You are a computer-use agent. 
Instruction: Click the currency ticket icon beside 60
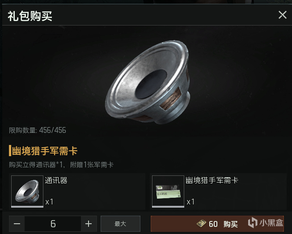pos(201,223)
